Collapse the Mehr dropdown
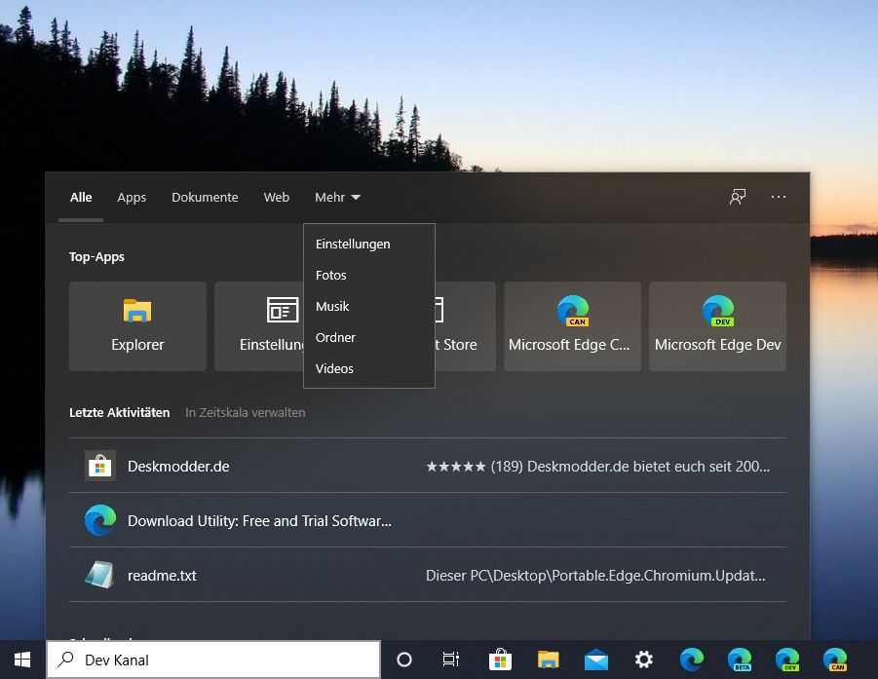 pyautogui.click(x=337, y=198)
